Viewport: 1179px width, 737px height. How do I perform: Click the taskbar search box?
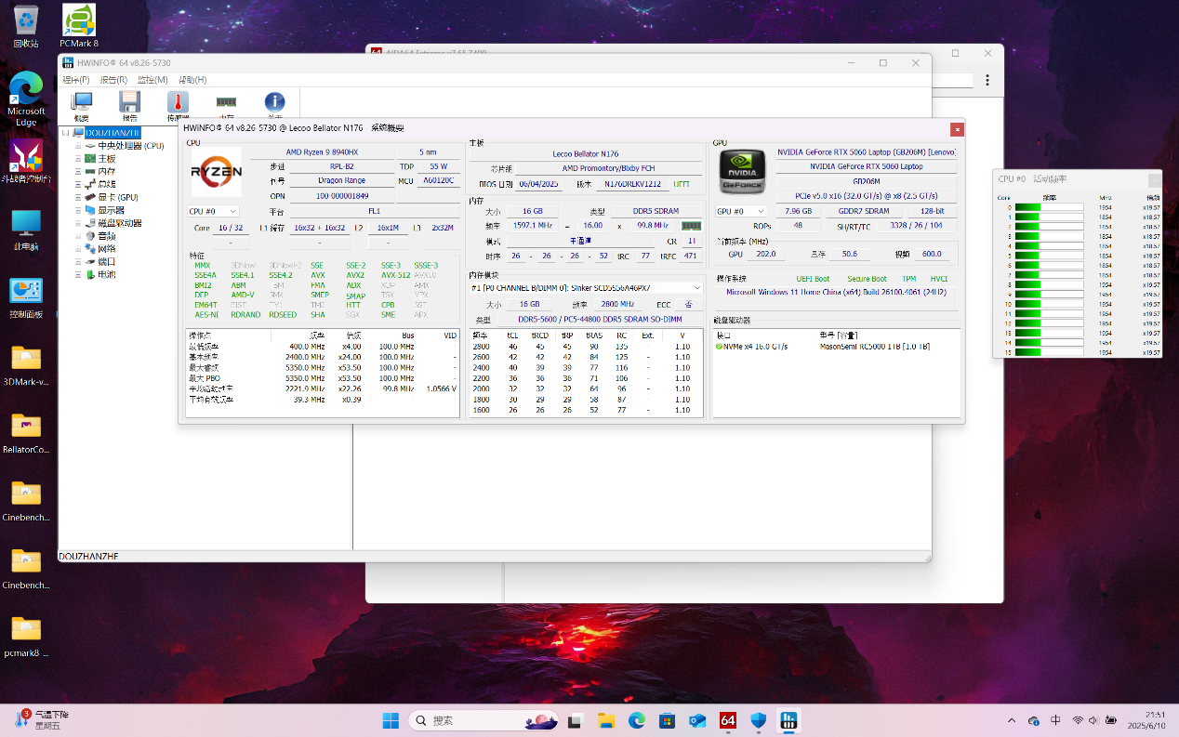point(484,720)
